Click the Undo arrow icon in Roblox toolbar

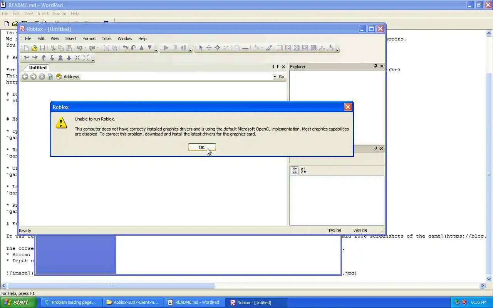coord(79,48)
